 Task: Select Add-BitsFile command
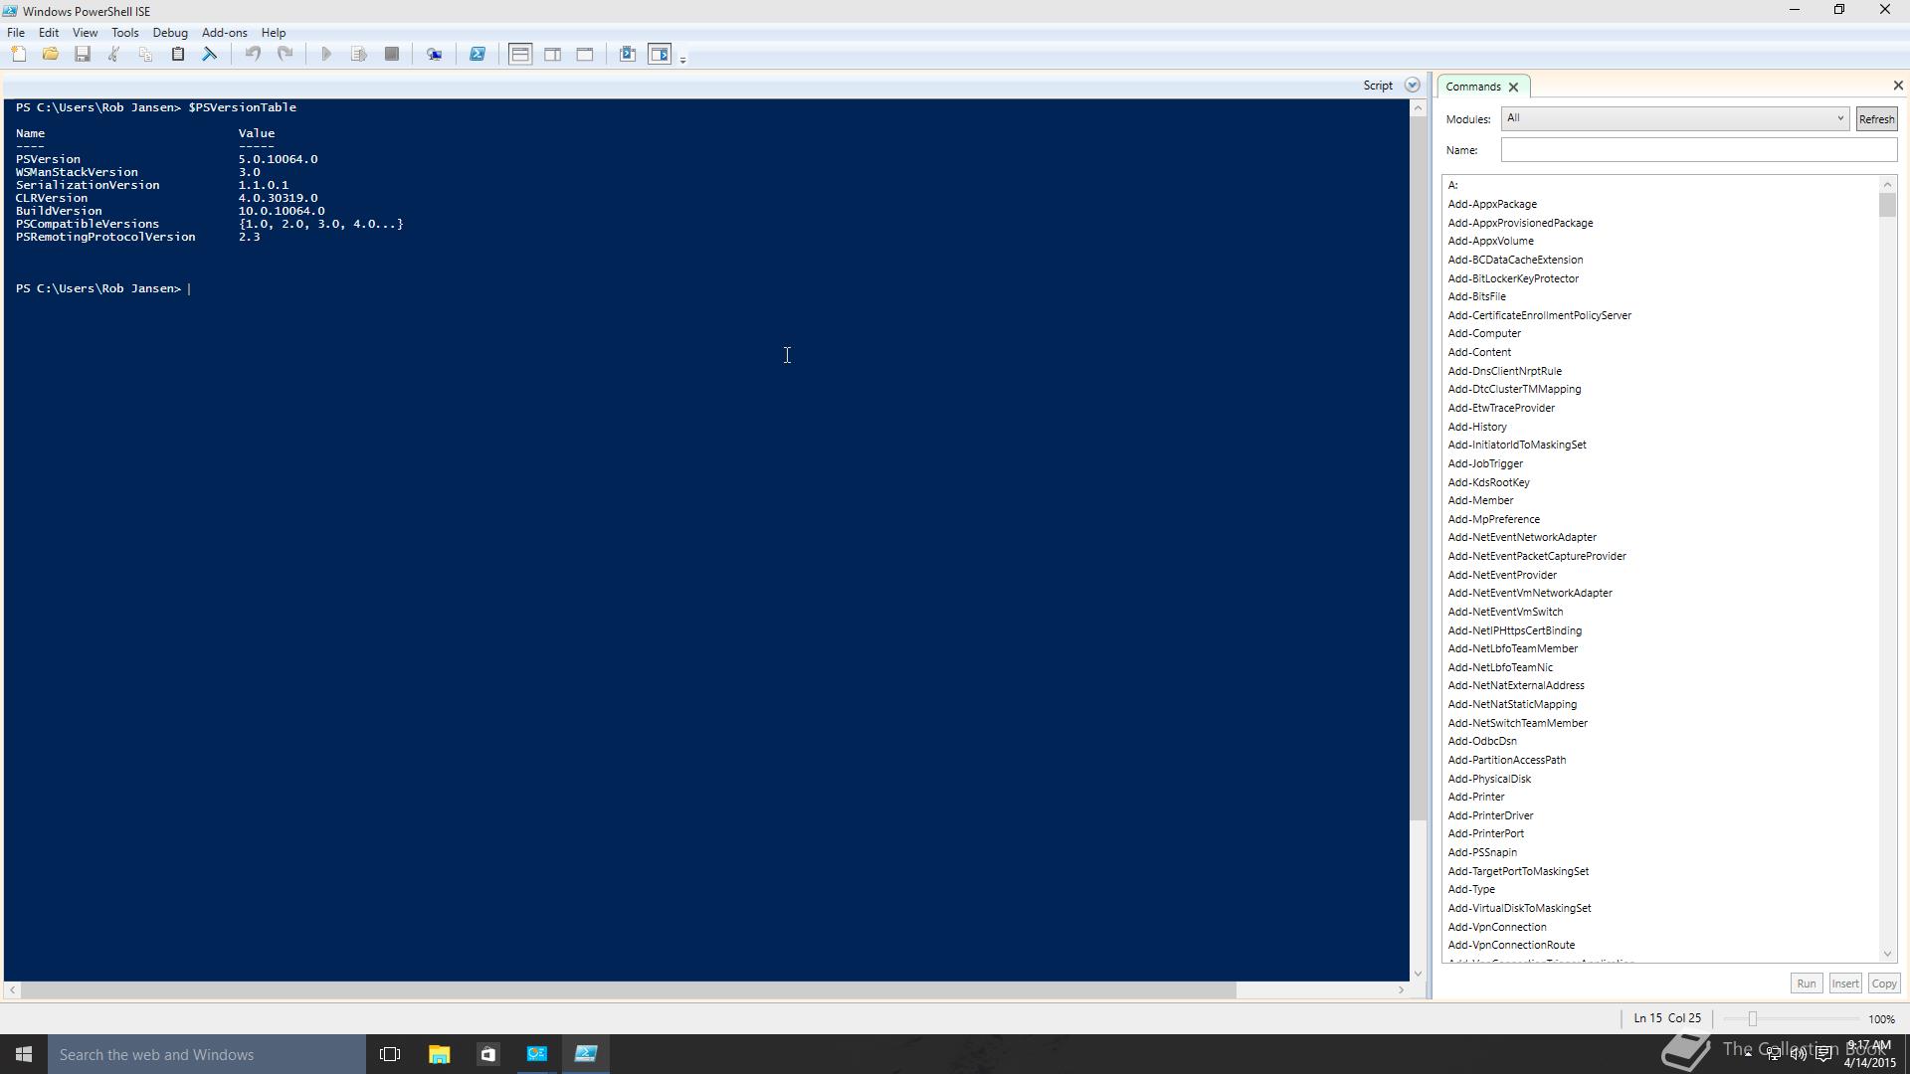click(x=1476, y=296)
